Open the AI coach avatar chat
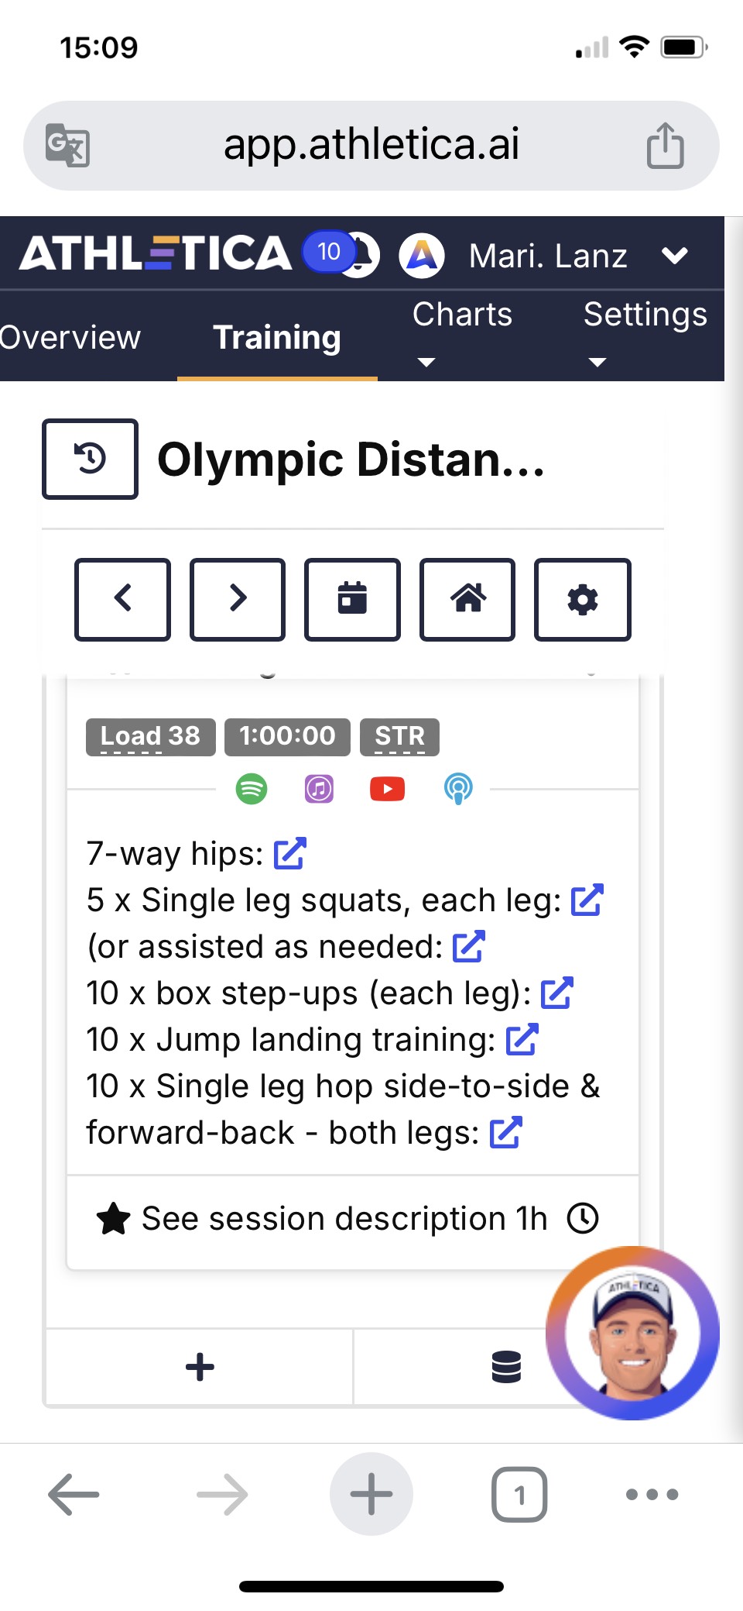The width and height of the screenshot is (743, 1611). 632,1333
